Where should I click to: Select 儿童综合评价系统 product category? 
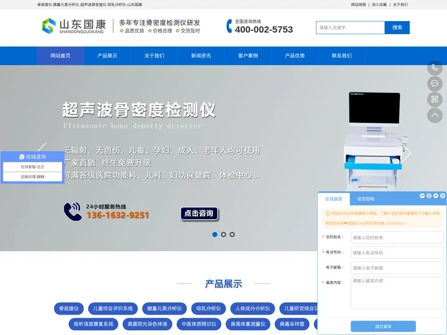[x=113, y=308]
